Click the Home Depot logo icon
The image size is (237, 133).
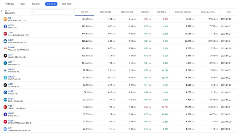(5, 19)
